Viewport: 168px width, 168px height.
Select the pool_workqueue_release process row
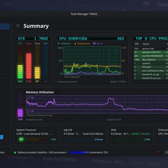coord(151,71)
